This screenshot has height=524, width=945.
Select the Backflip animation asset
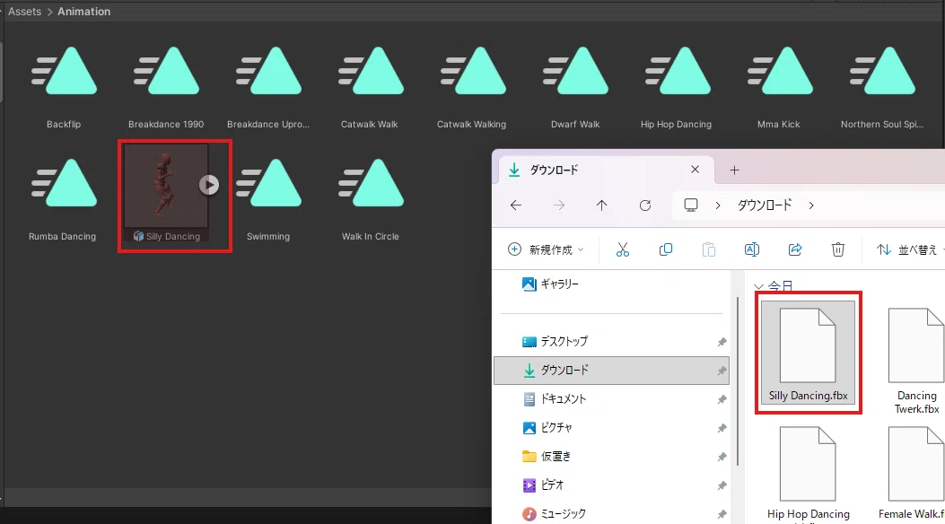tap(64, 84)
